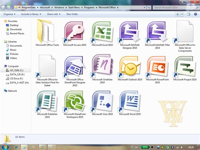Click the taskbar clock showing 18:20
This screenshot has height=150, width=200.
pyautogui.click(x=191, y=147)
